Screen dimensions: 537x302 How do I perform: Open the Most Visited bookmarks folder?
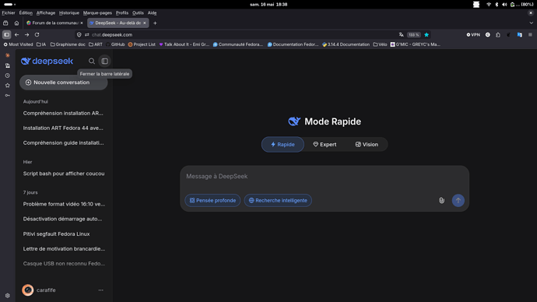[x=18, y=44]
